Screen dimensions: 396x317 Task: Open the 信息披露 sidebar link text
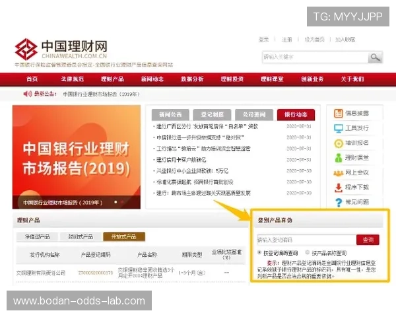click(x=357, y=114)
